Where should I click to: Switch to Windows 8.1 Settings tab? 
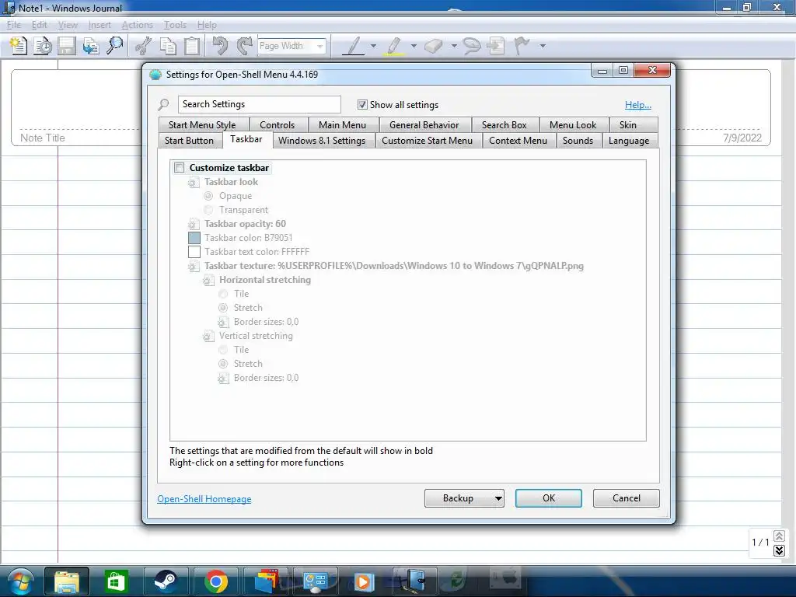click(x=322, y=141)
